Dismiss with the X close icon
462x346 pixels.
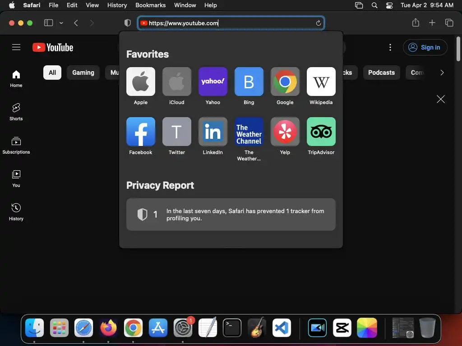[440, 99]
